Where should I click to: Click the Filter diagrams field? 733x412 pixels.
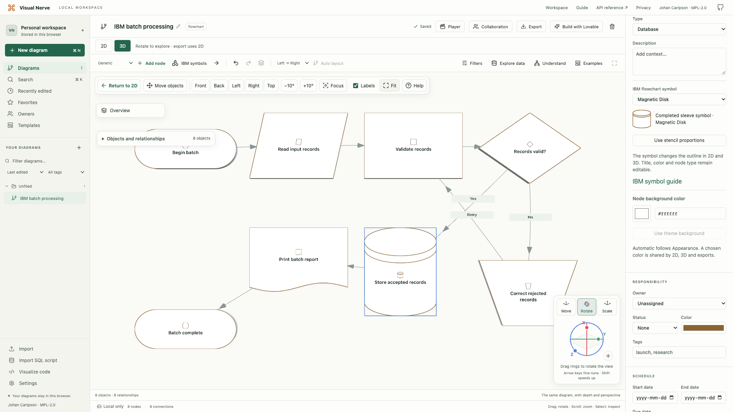click(45, 161)
